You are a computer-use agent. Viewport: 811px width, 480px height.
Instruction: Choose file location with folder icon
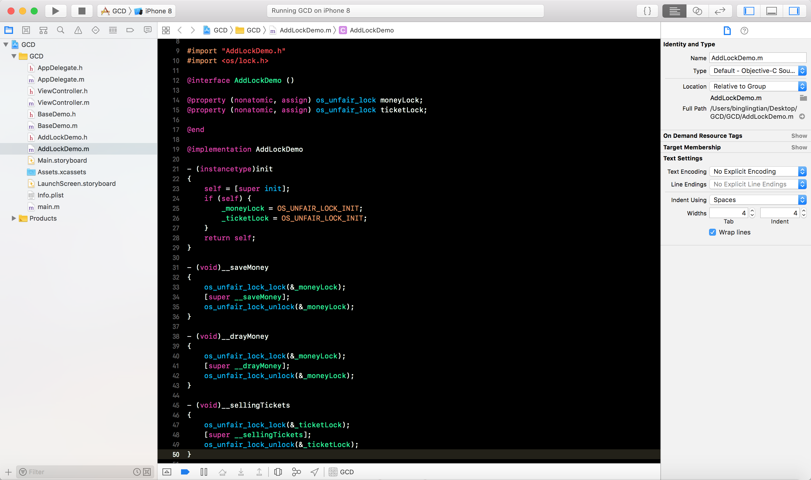click(x=803, y=98)
